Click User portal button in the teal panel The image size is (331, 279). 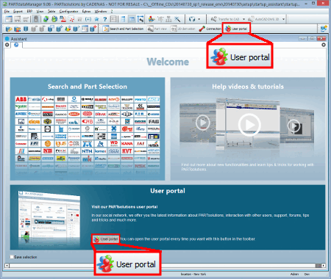[106, 239]
